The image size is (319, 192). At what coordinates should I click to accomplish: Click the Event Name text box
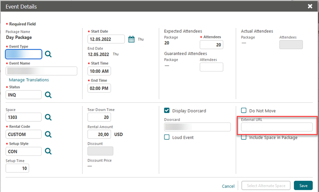[x=42, y=71]
